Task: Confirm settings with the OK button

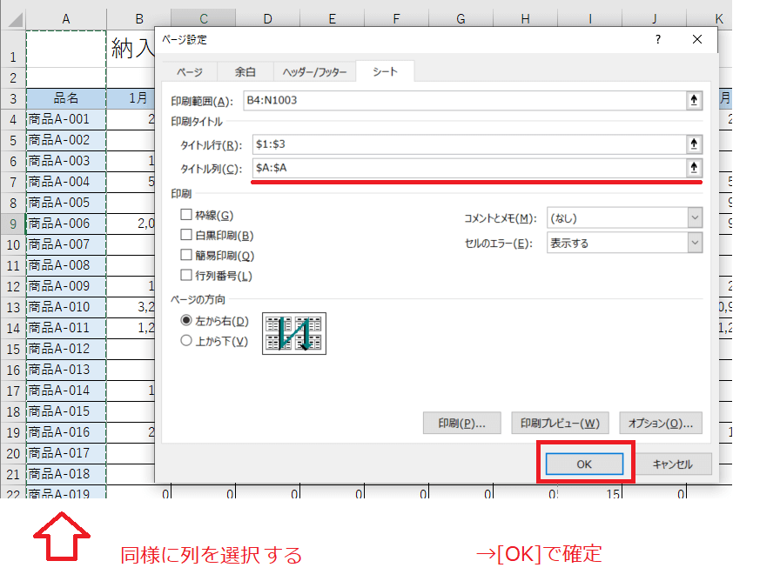Action: coord(584,464)
